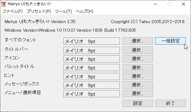Click the すべてのフォント font field
This screenshot has height=112, width=191.
click(x=92, y=41)
